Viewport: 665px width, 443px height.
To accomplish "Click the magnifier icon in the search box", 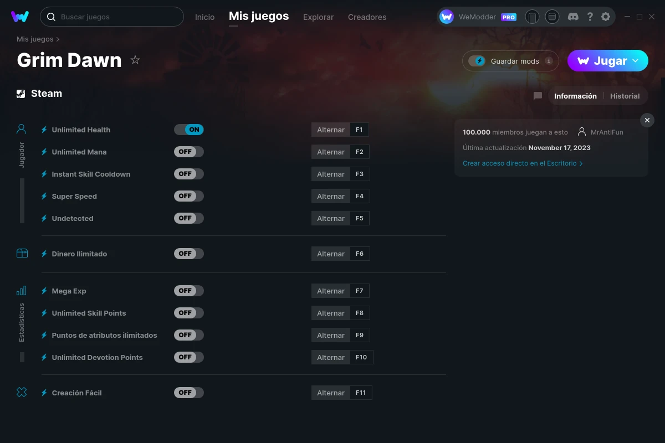I will click(51, 17).
